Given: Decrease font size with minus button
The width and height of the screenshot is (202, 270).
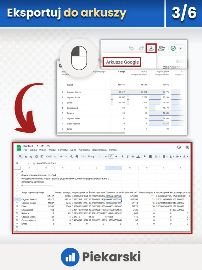Looking at the screenshot, I should [106, 157].
